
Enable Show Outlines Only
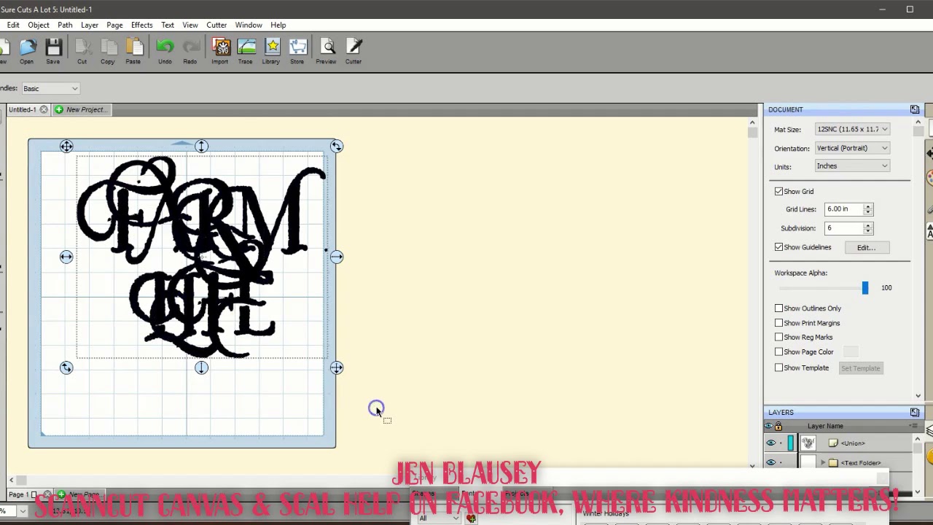tap(778, 308)
